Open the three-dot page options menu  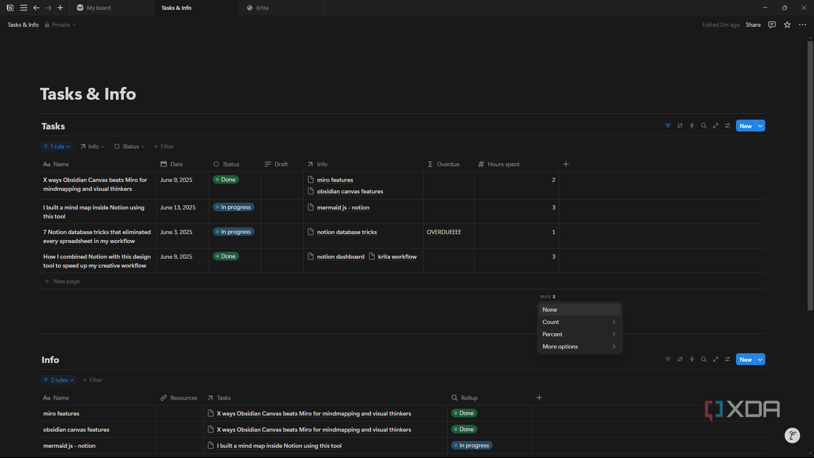pos(803,25)
